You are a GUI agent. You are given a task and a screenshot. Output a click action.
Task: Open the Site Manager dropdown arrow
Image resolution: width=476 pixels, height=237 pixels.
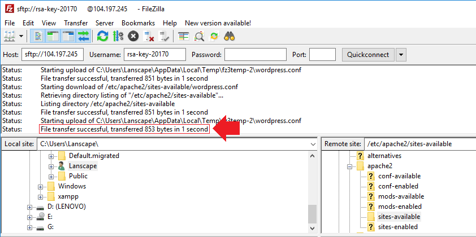pyautogui.click(x=21, y=37)
